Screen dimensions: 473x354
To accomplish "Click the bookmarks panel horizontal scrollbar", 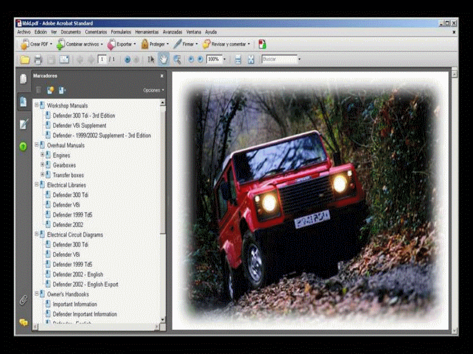I will tap(96, 327).
